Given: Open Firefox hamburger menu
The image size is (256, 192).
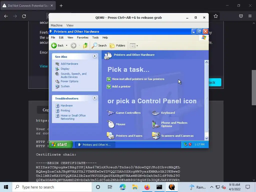Looking at the screenshot, I should [250, 16].
